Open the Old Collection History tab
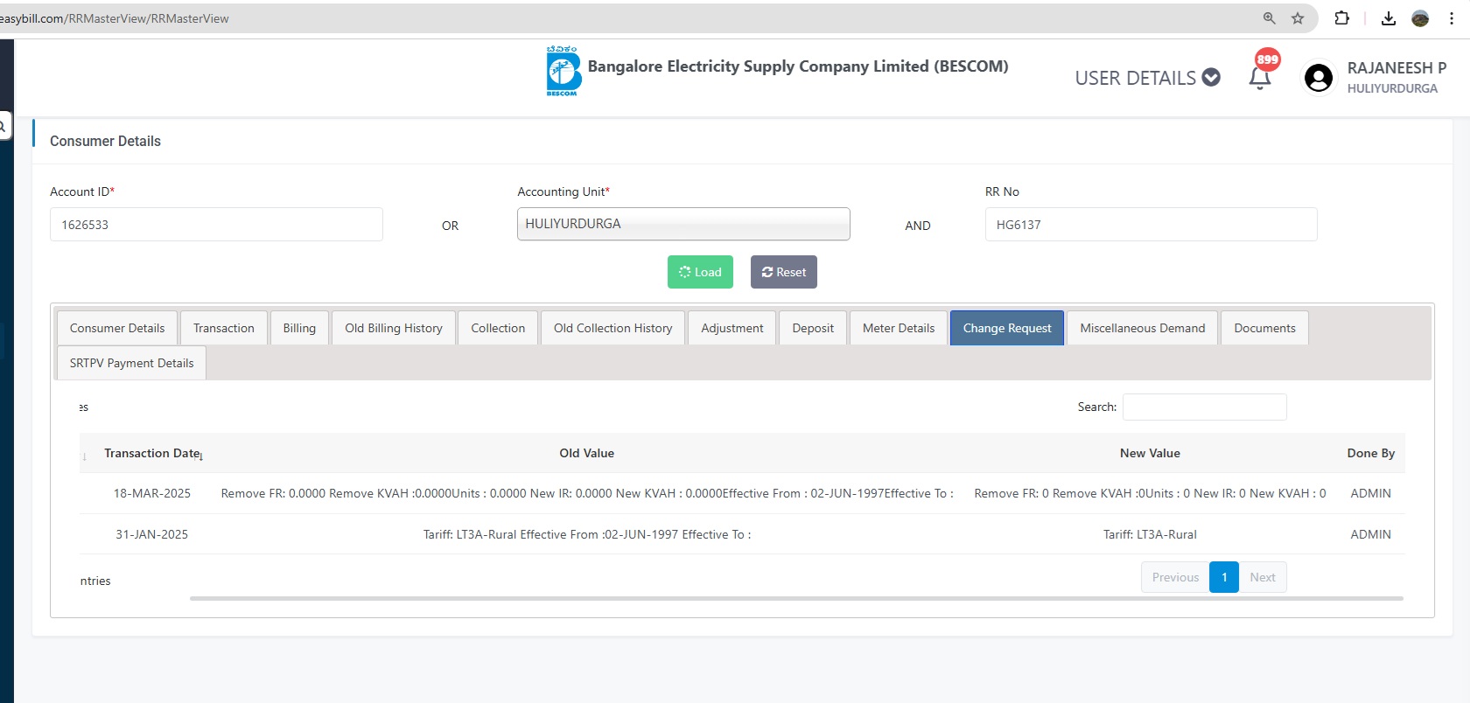This screenshot has width=1470, height=703. click(612, 328)
